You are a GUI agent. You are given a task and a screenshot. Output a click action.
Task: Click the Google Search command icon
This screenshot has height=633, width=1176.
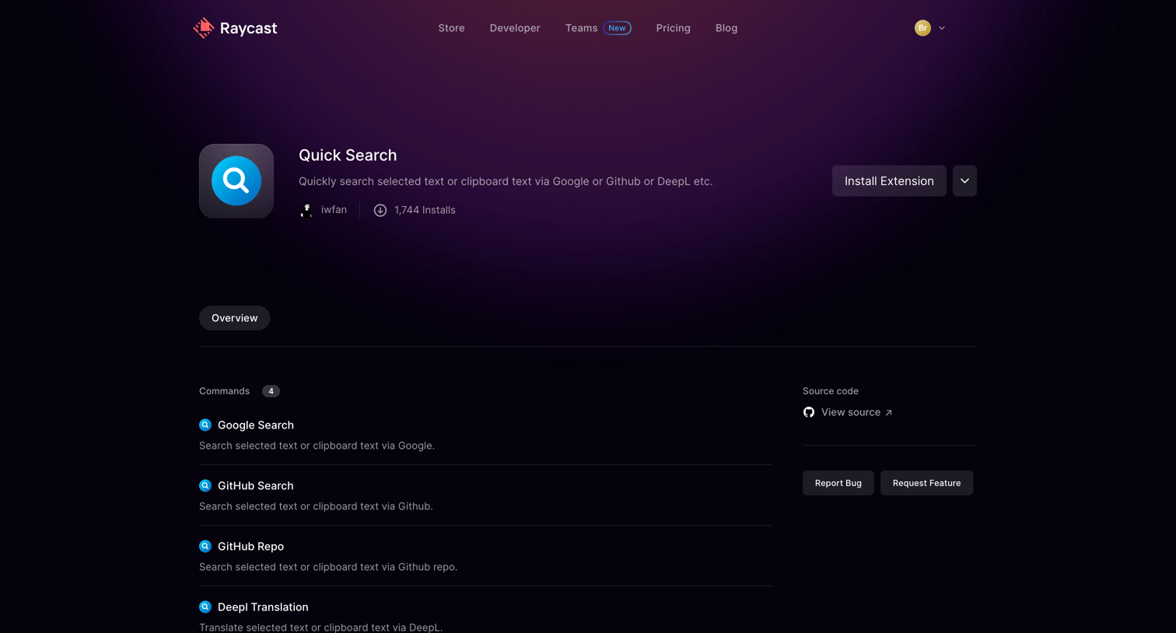point(205,425)
